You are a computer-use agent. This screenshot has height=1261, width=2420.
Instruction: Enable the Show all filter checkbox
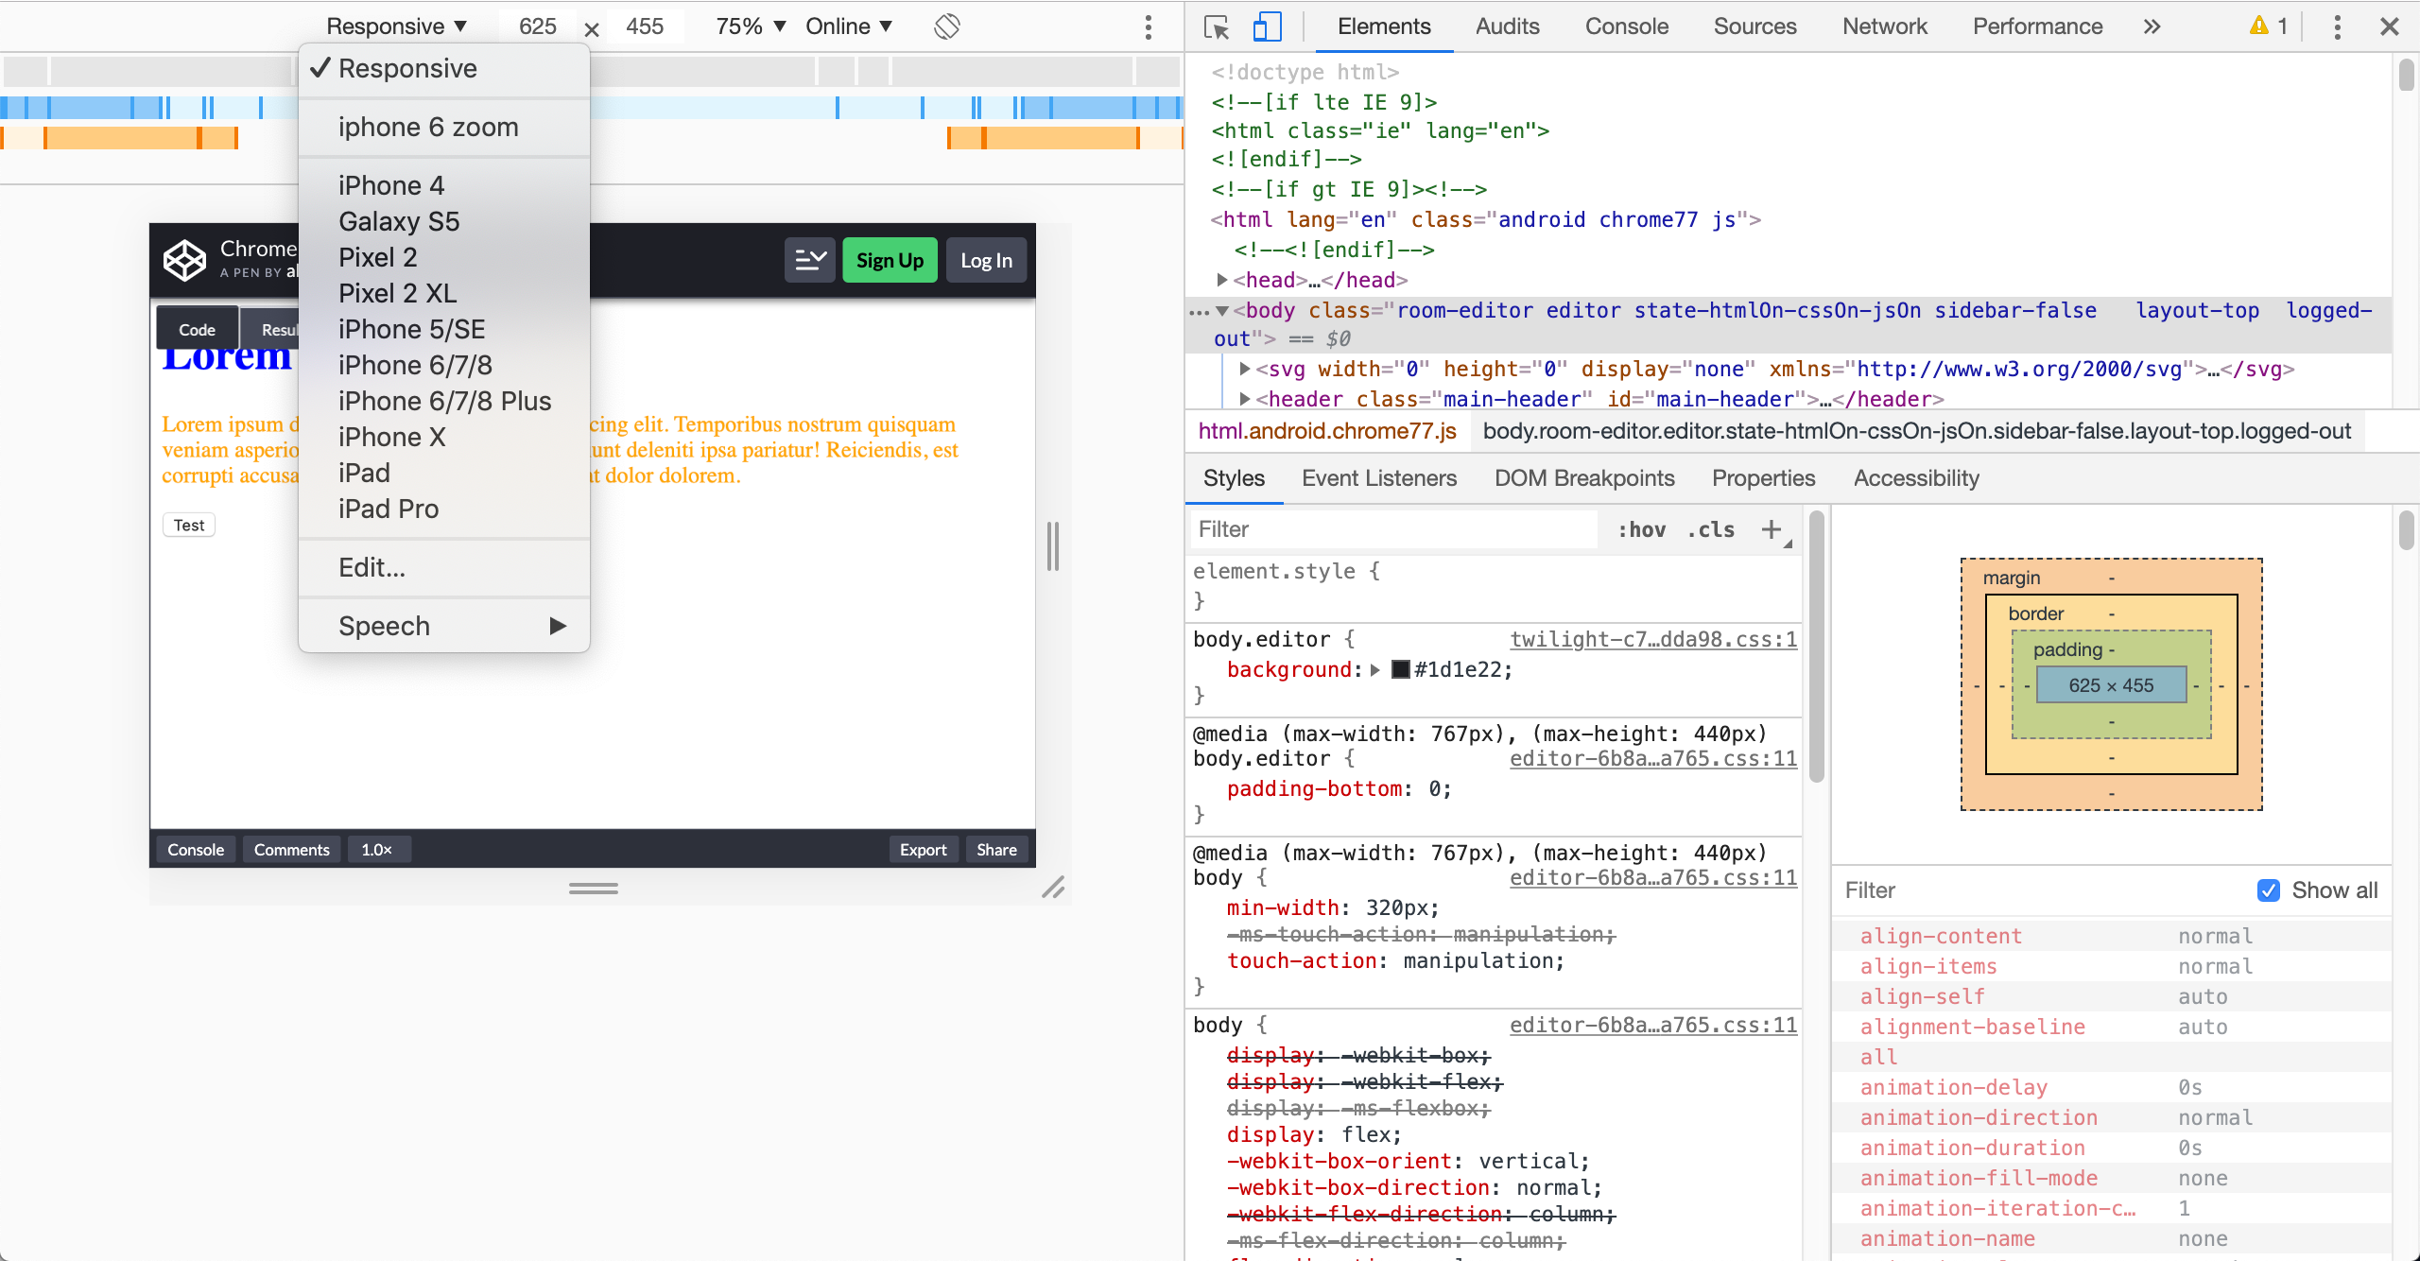(2270, 890)
